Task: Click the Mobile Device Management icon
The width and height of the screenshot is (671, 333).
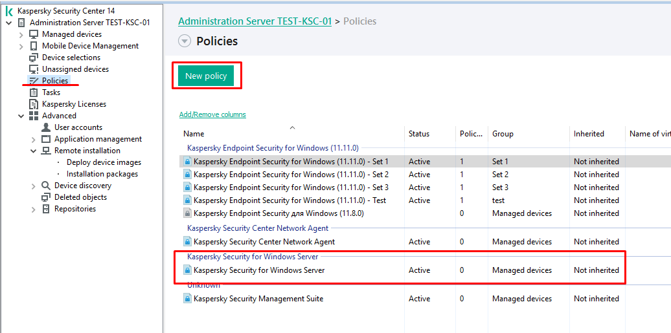Action: (x=34, y=46)
